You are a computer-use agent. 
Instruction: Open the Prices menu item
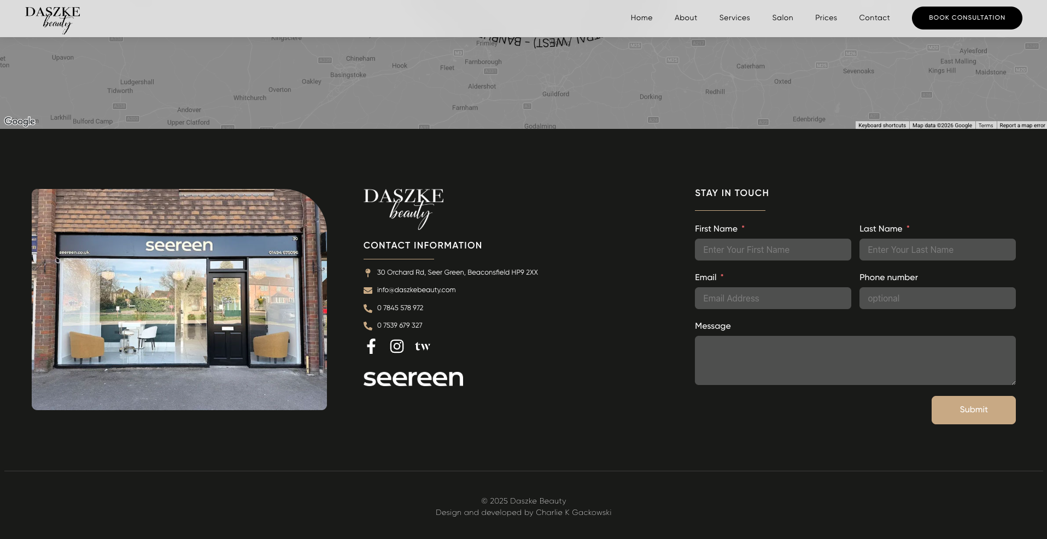826,17
